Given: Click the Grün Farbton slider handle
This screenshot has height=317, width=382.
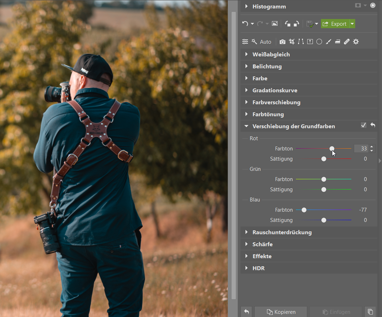Looking at the screenshot, I should click(x=324, y=179).
